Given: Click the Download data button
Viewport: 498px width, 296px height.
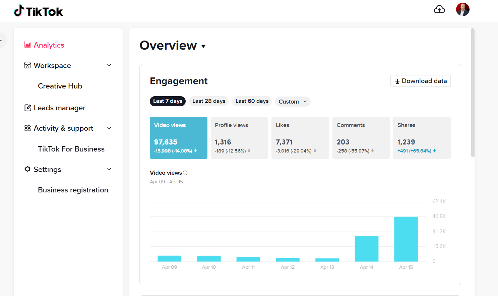Looking at the screenshot, I should (x=421, y=81).
